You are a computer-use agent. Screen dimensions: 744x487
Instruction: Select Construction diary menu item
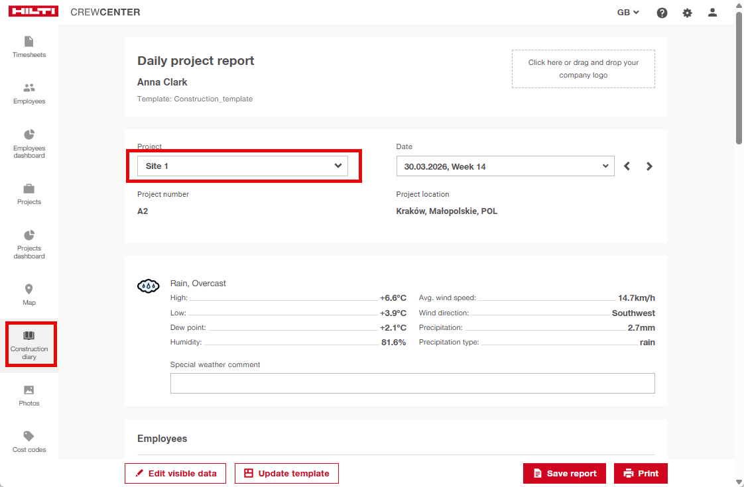coord(29,345)
